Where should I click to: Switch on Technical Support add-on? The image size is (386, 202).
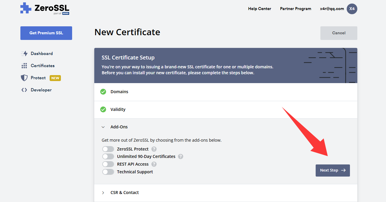coord(108,172)
